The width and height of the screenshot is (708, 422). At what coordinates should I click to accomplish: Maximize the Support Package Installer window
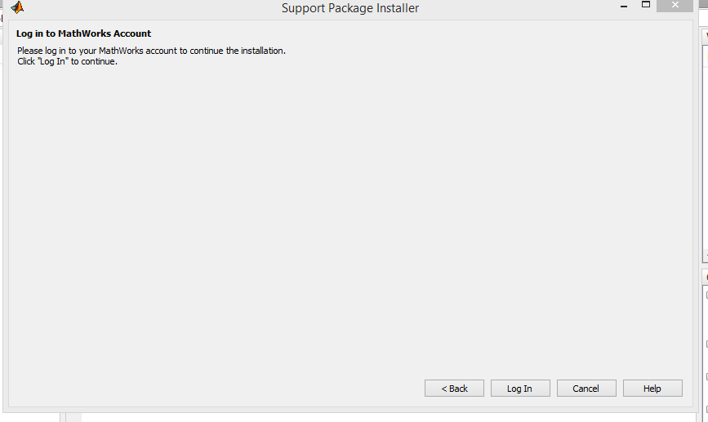646,5
